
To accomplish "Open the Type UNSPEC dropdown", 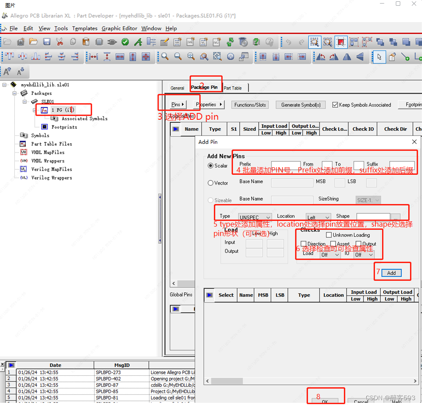I will coord(254,216).
